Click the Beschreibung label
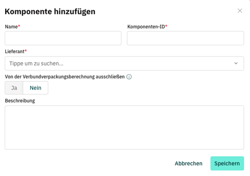Screen dimensions: 250x176 [20, 101]
